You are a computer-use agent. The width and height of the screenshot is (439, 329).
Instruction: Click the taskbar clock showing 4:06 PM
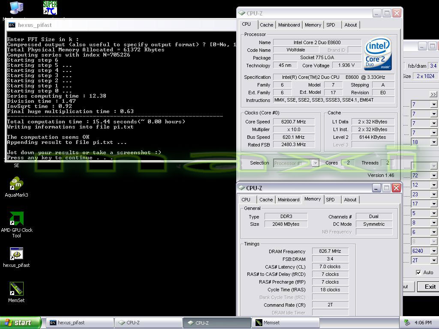[423, 323]
